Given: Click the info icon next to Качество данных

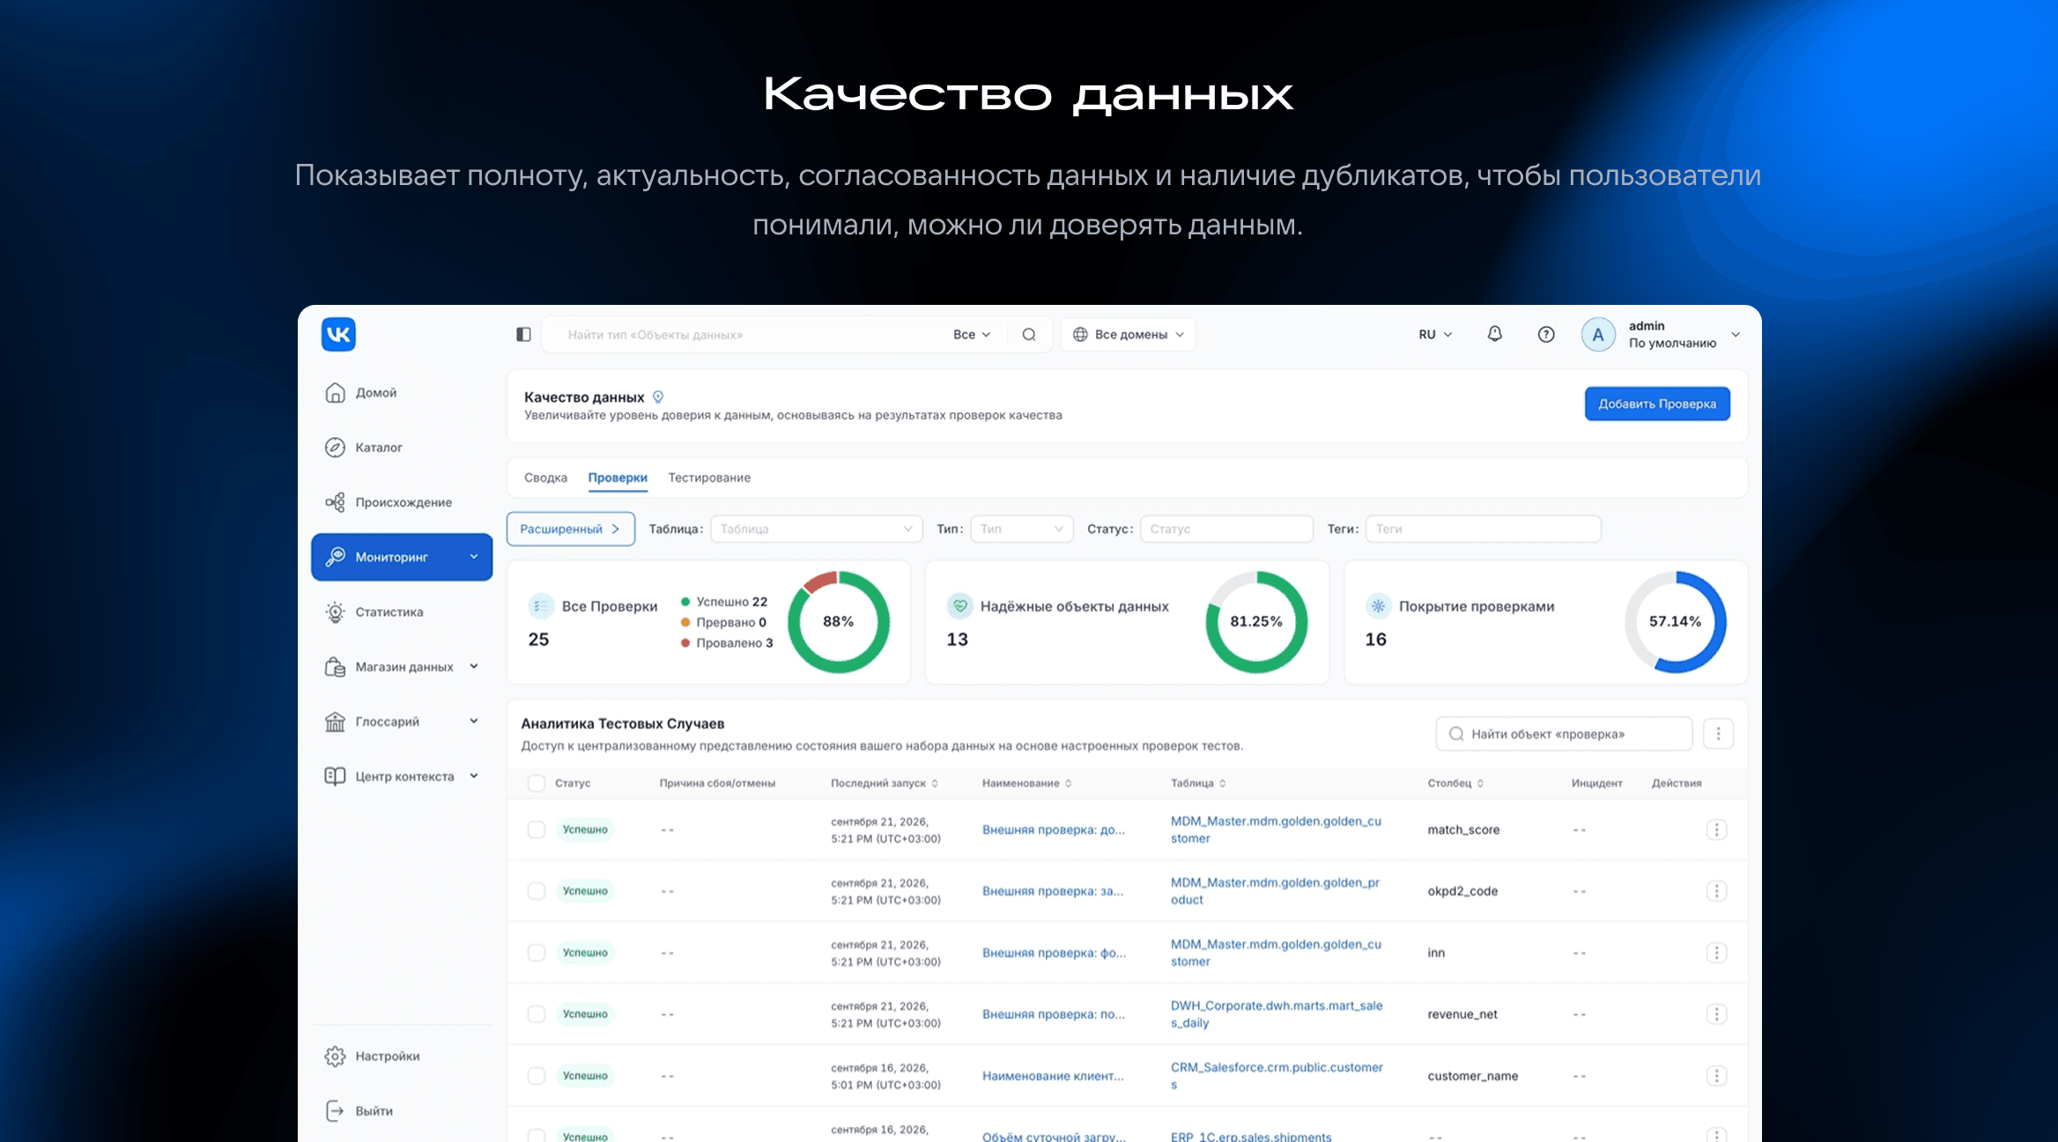Looking at the screenshot, I should [x=658, y=397].
